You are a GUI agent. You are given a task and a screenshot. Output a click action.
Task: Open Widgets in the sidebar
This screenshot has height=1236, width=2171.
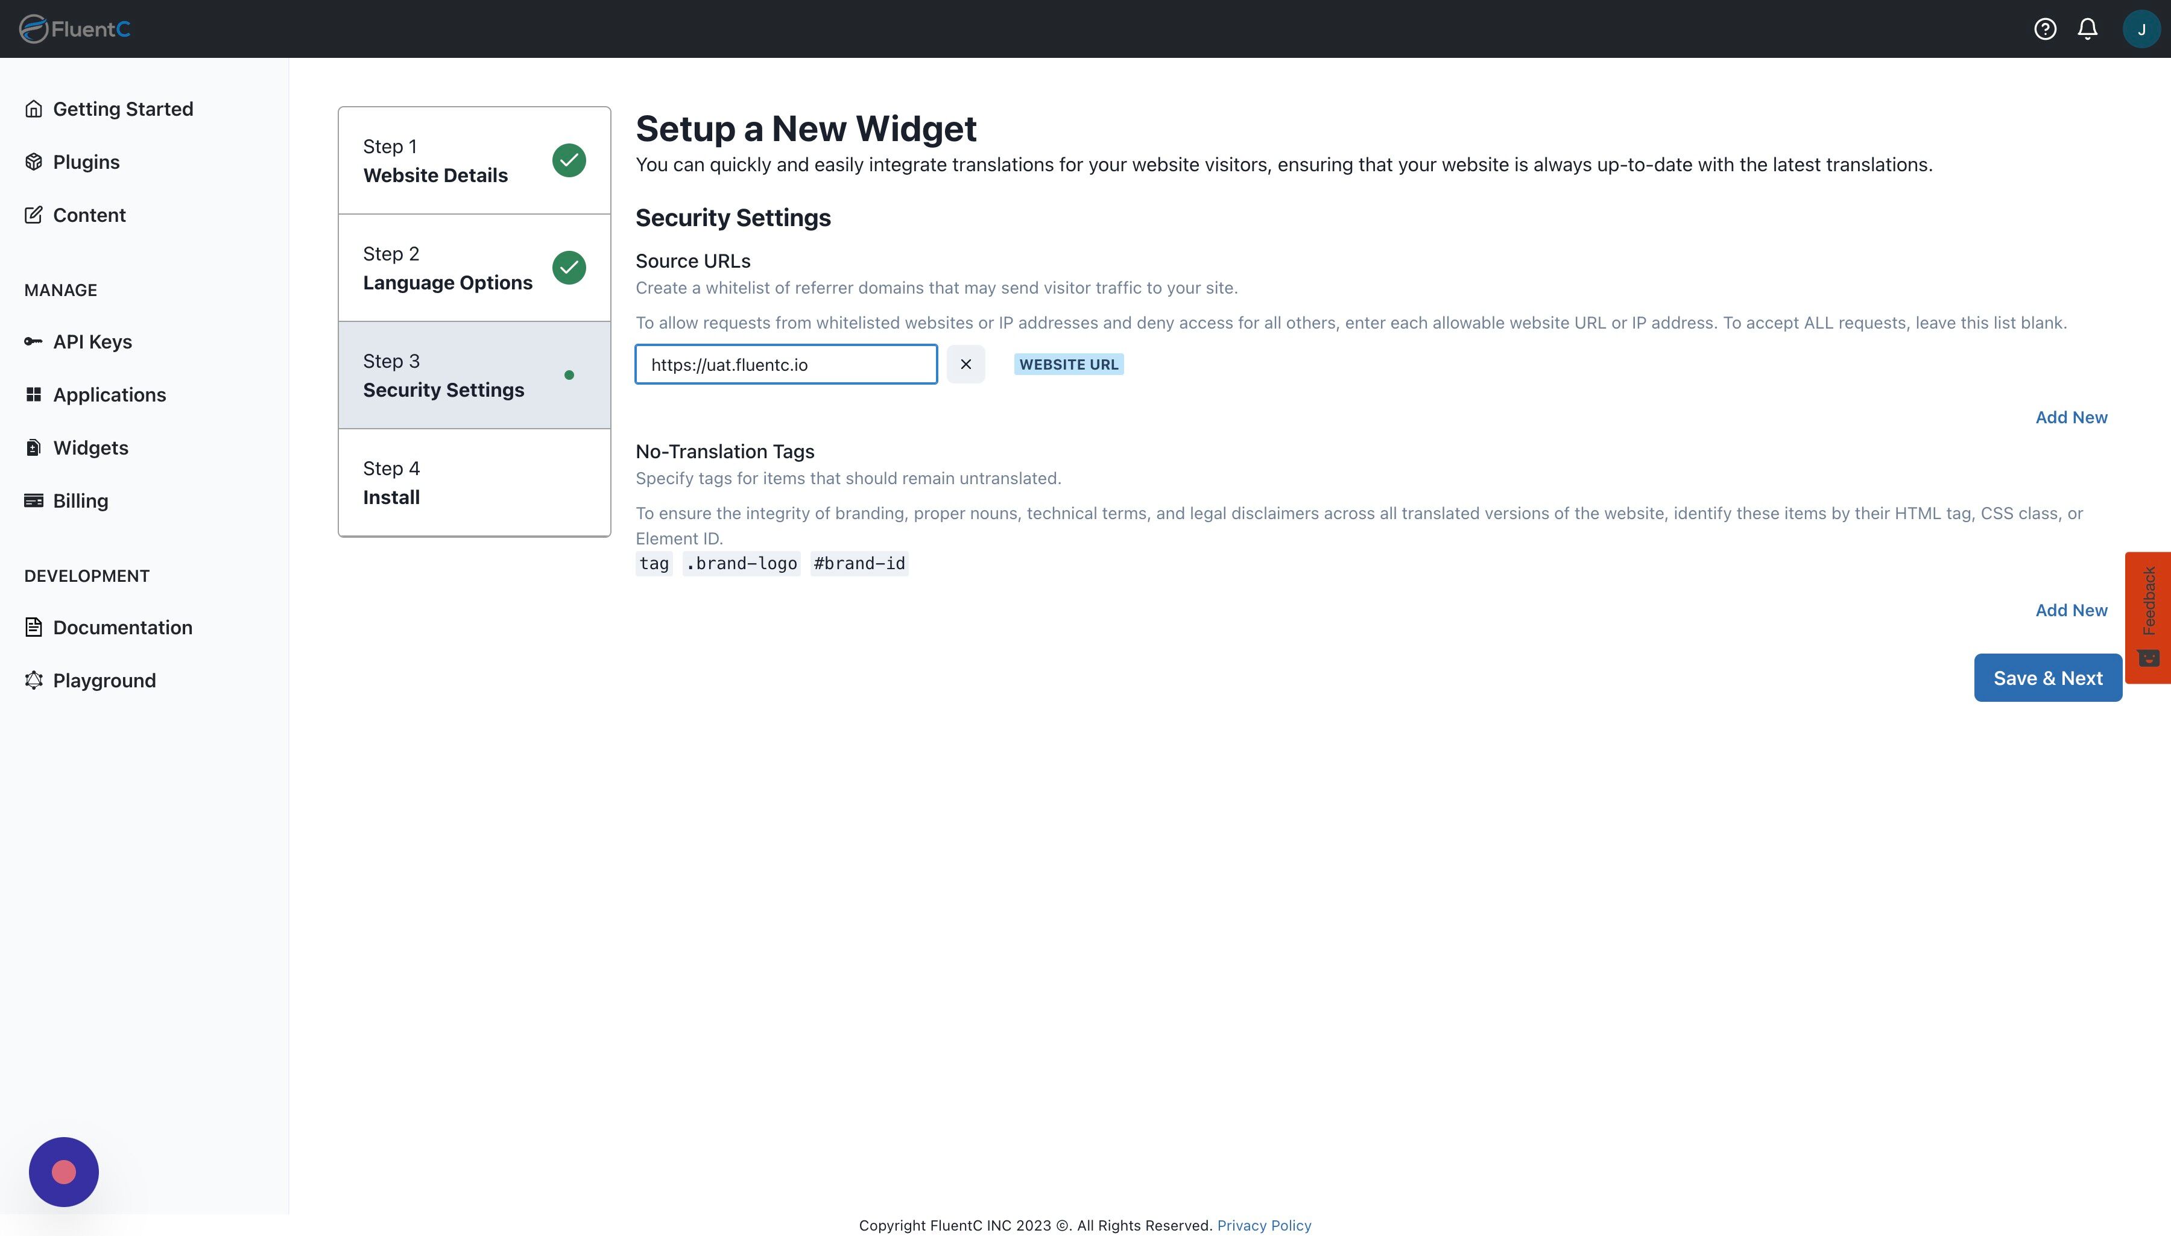click(x=90, y=447)
